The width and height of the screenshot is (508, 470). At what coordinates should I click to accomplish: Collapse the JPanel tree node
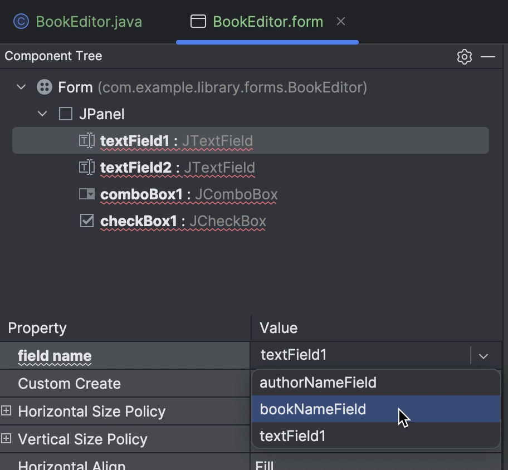tap(42, 113)
